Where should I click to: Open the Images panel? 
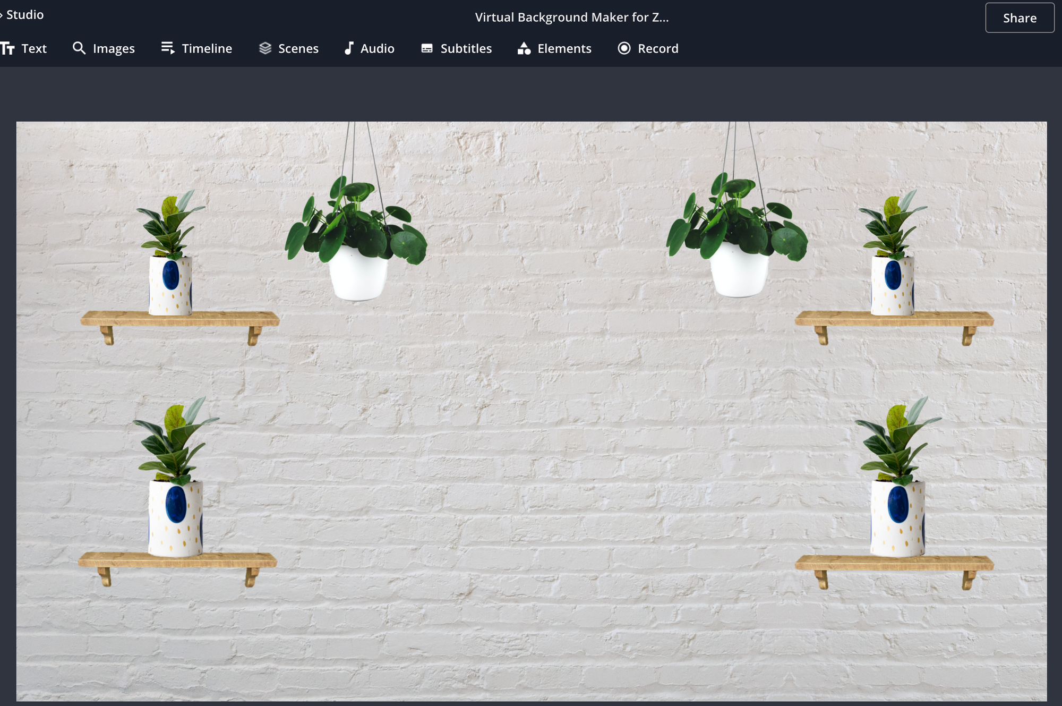(x=103, y=48)
